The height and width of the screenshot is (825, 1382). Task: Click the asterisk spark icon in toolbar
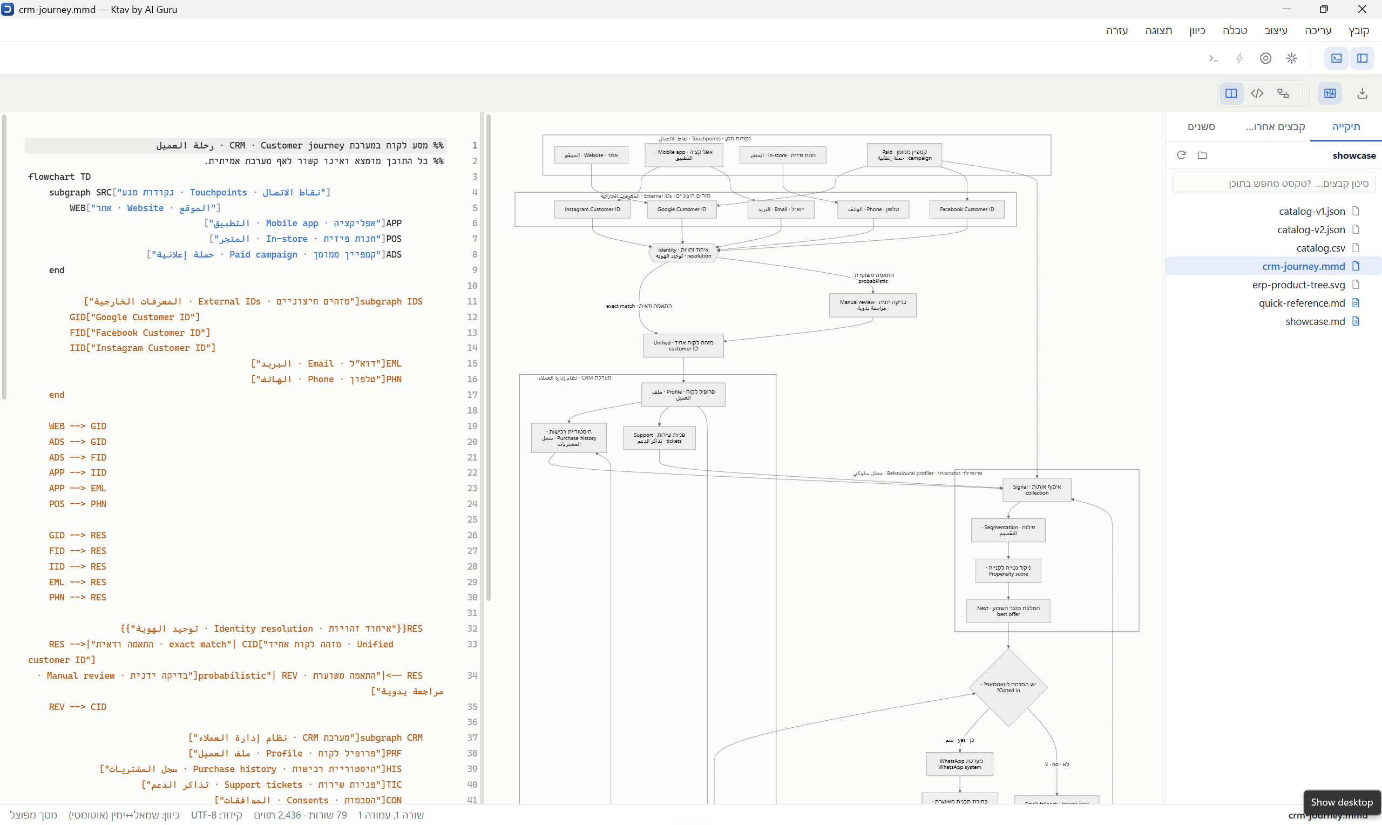click(x=1291, y=58)
